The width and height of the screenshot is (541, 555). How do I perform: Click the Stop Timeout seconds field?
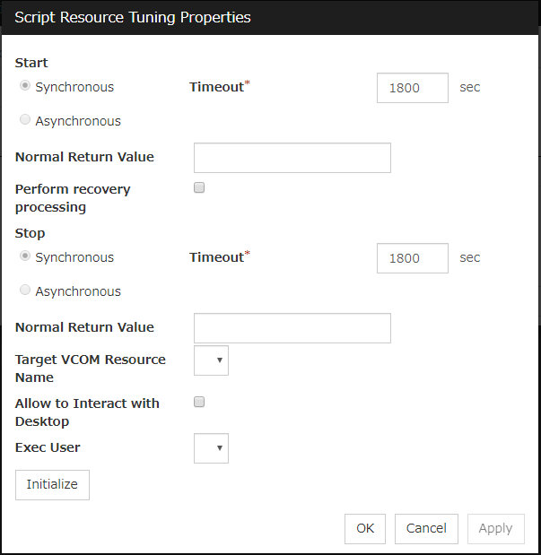point(413,258)
